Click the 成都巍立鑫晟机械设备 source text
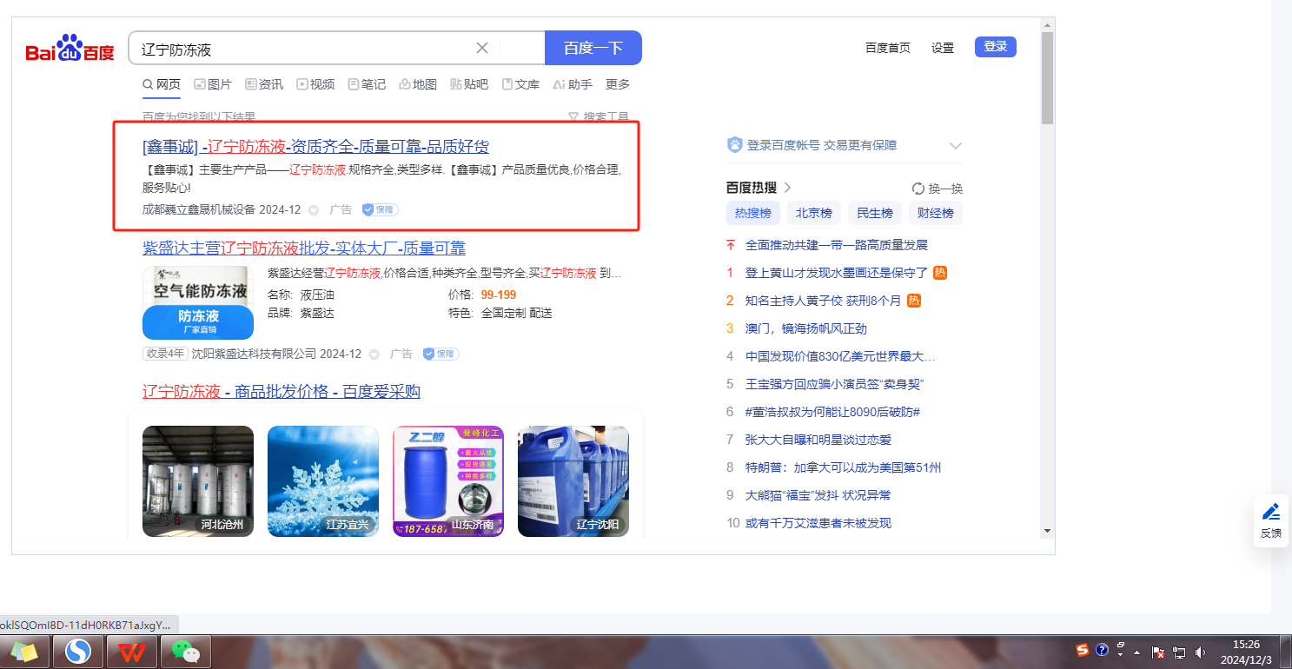Screen dimensions: 1292x669 199,209
